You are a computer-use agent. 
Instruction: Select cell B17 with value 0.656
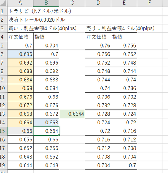(x=46, y=148)
